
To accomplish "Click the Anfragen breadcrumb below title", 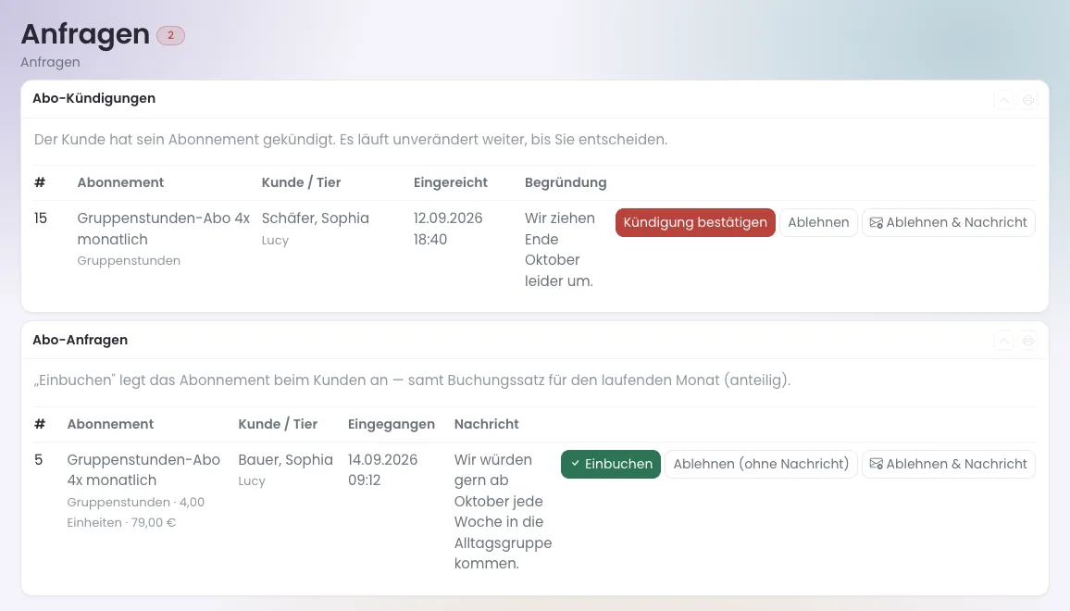I will (50, 62).
